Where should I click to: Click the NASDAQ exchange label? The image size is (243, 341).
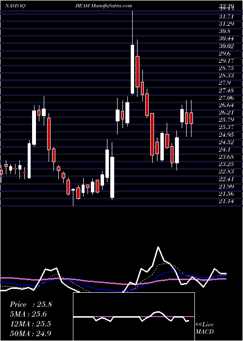click(15, 6)
